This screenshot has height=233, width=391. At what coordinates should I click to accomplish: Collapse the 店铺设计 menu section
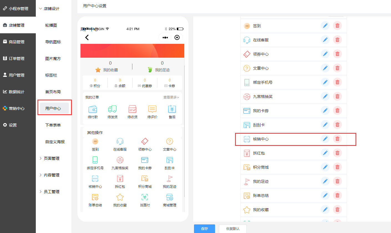(49, 9)
